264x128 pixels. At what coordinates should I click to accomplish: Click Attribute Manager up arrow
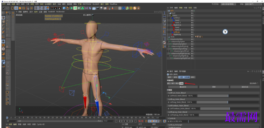click(x=252, y=71)
